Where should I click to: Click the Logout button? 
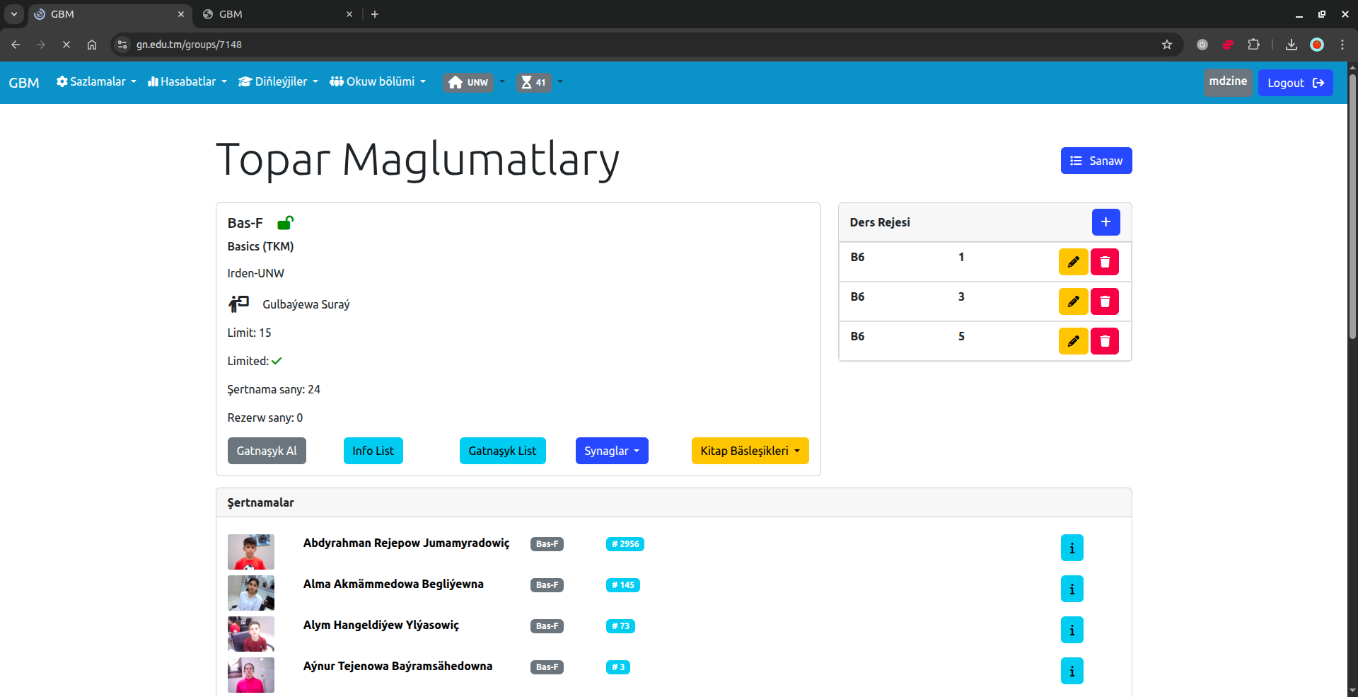click(1295, 83)
